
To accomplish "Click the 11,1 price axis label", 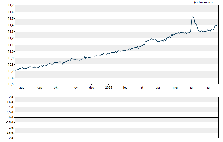I will (x=11, y=45).
